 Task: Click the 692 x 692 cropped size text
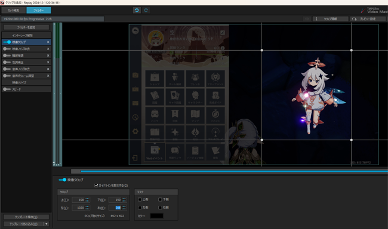117,216
